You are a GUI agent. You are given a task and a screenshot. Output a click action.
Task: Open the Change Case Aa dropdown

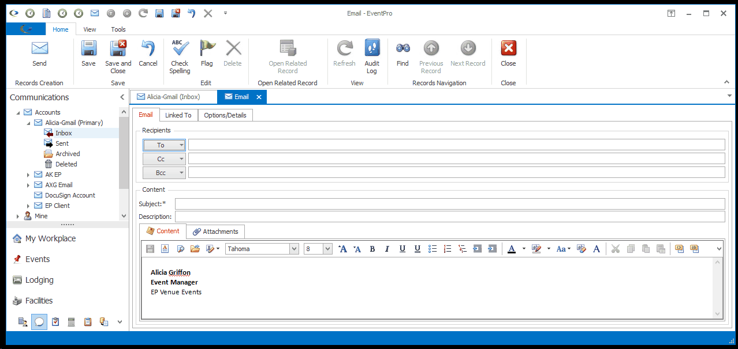(563, 249)
